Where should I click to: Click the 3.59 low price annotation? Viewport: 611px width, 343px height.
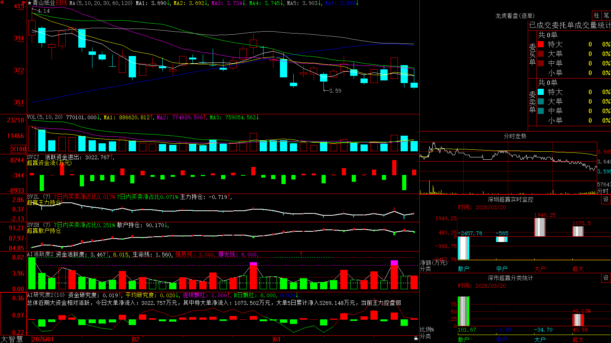click(335, 91)
